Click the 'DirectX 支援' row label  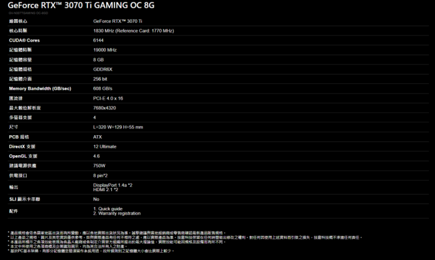coord(22,146)
